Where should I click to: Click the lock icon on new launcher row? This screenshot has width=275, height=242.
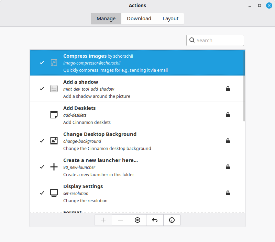tap(228, 167)
